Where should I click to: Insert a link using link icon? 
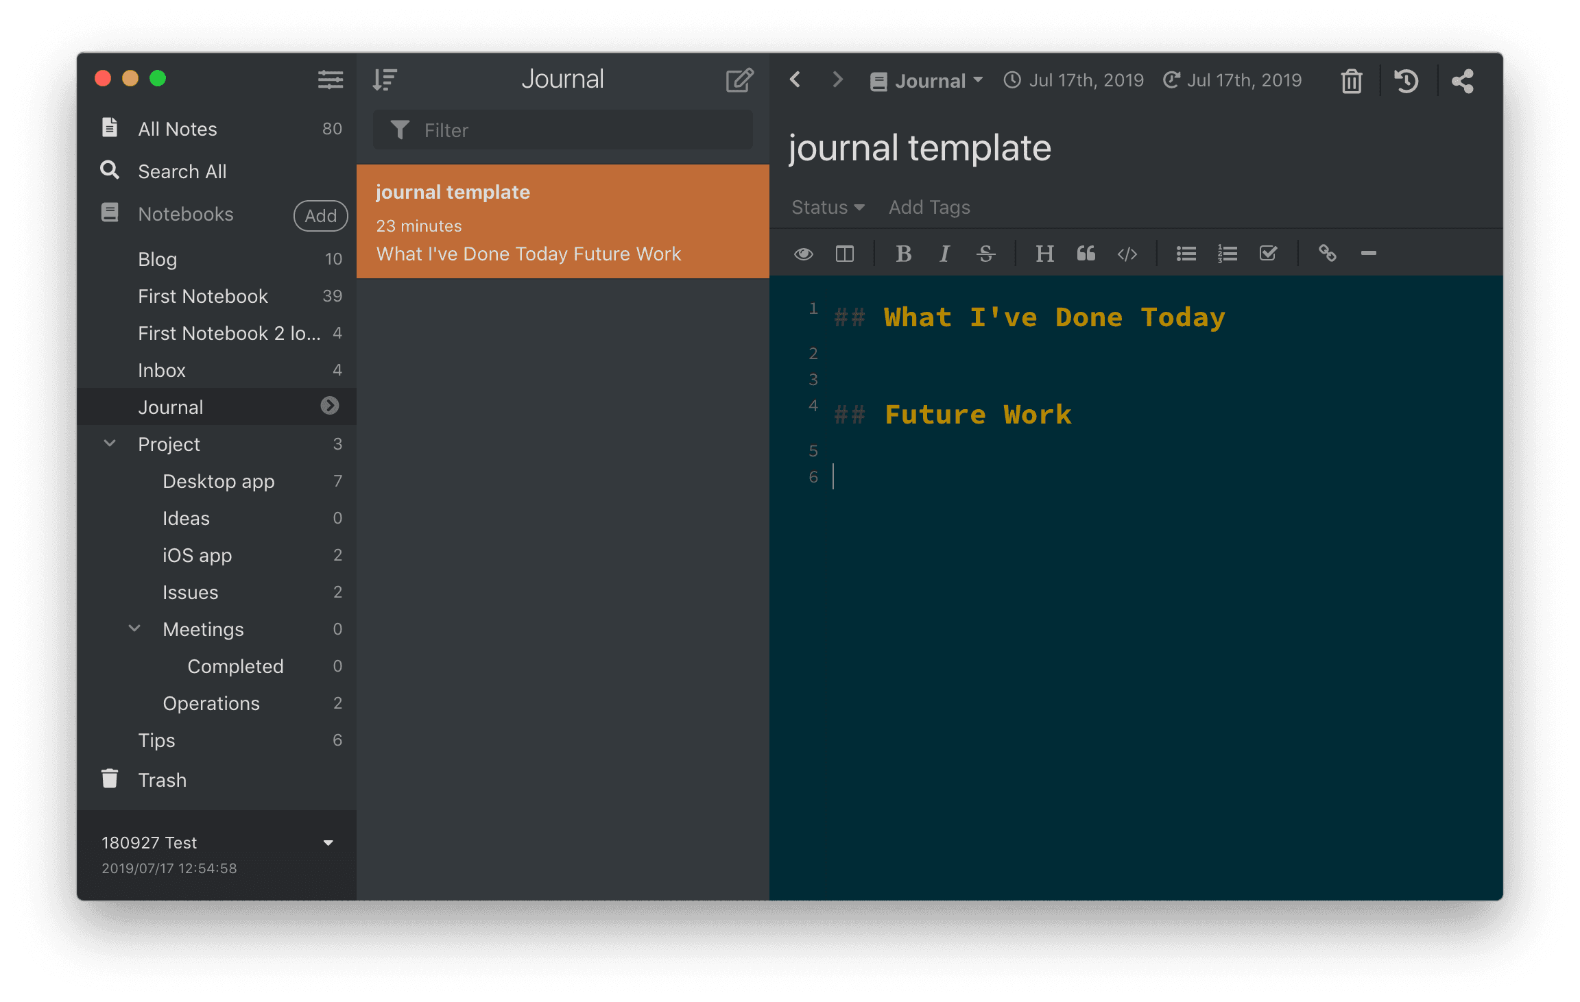tap(1327, 254)
